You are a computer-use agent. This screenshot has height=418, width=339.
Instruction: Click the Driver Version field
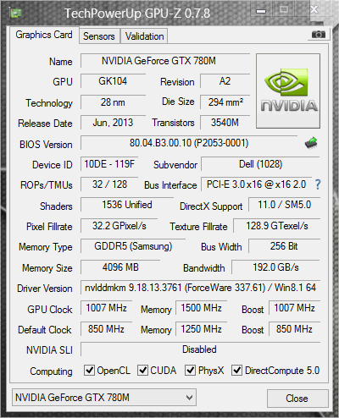coord(200,288)
